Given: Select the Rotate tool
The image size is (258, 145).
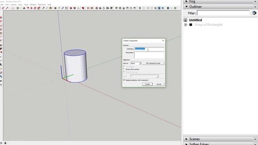Looking at the screenshot, I should coord(35,8).
